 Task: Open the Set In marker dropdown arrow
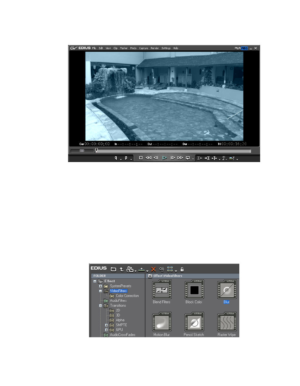pos(121,159)
